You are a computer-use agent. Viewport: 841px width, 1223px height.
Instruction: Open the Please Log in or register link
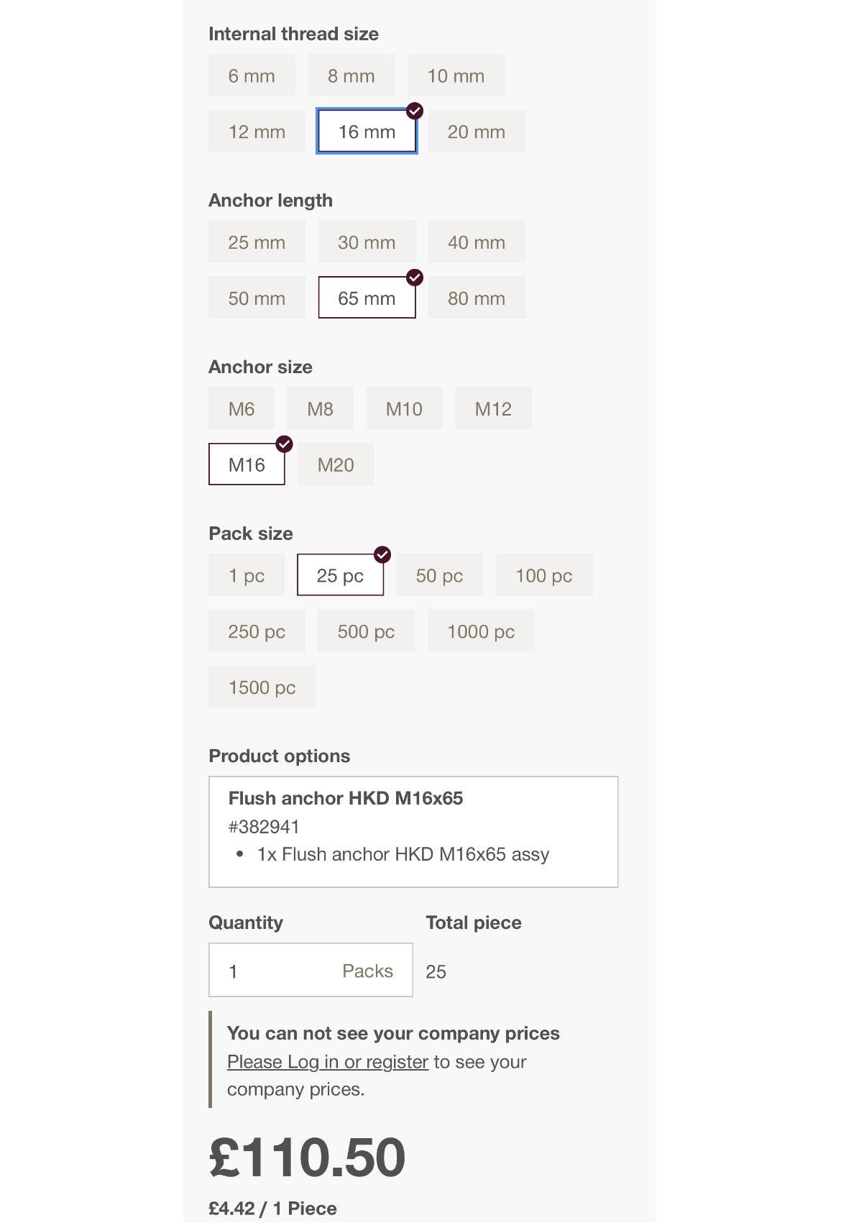[x=328, y=1062]
